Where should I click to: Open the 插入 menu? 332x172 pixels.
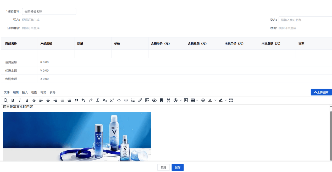25,92
